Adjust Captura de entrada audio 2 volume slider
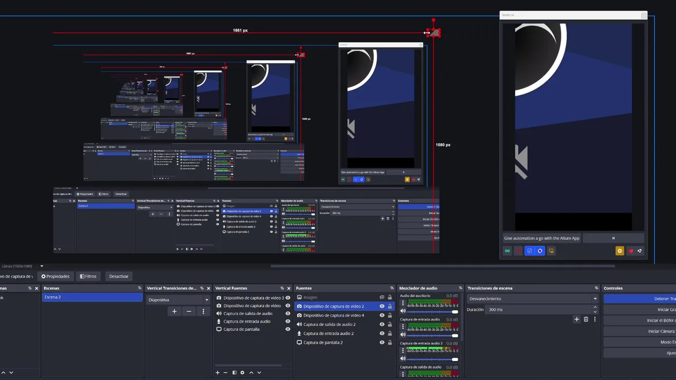Viewport: 676px width, 380px height. pyautogui.click(x=433, y=359)
